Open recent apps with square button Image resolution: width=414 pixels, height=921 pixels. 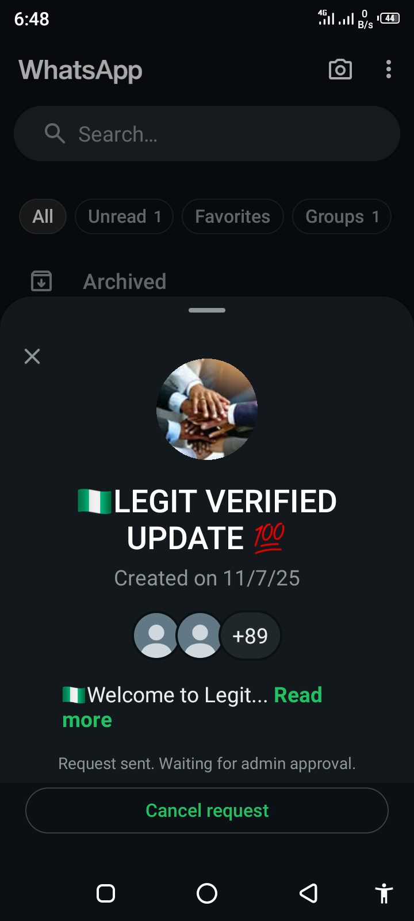(x=106, y=893)
